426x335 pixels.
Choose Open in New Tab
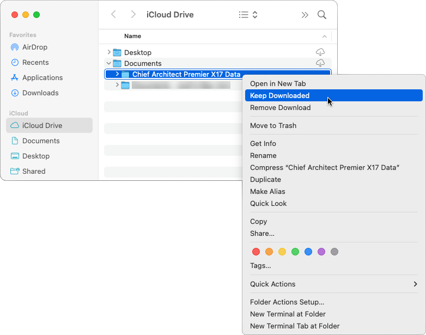point(333,84)
